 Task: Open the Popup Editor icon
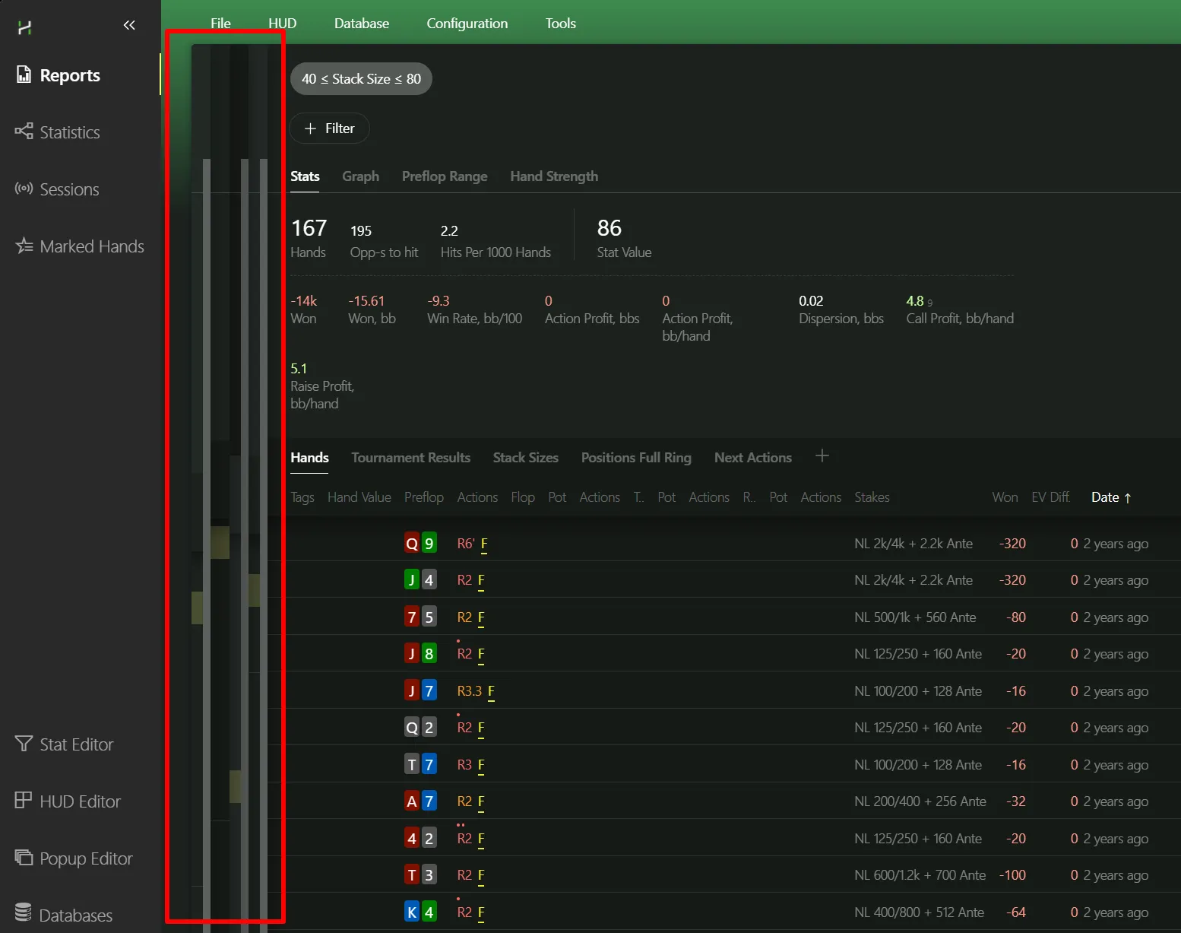[24, 858]
